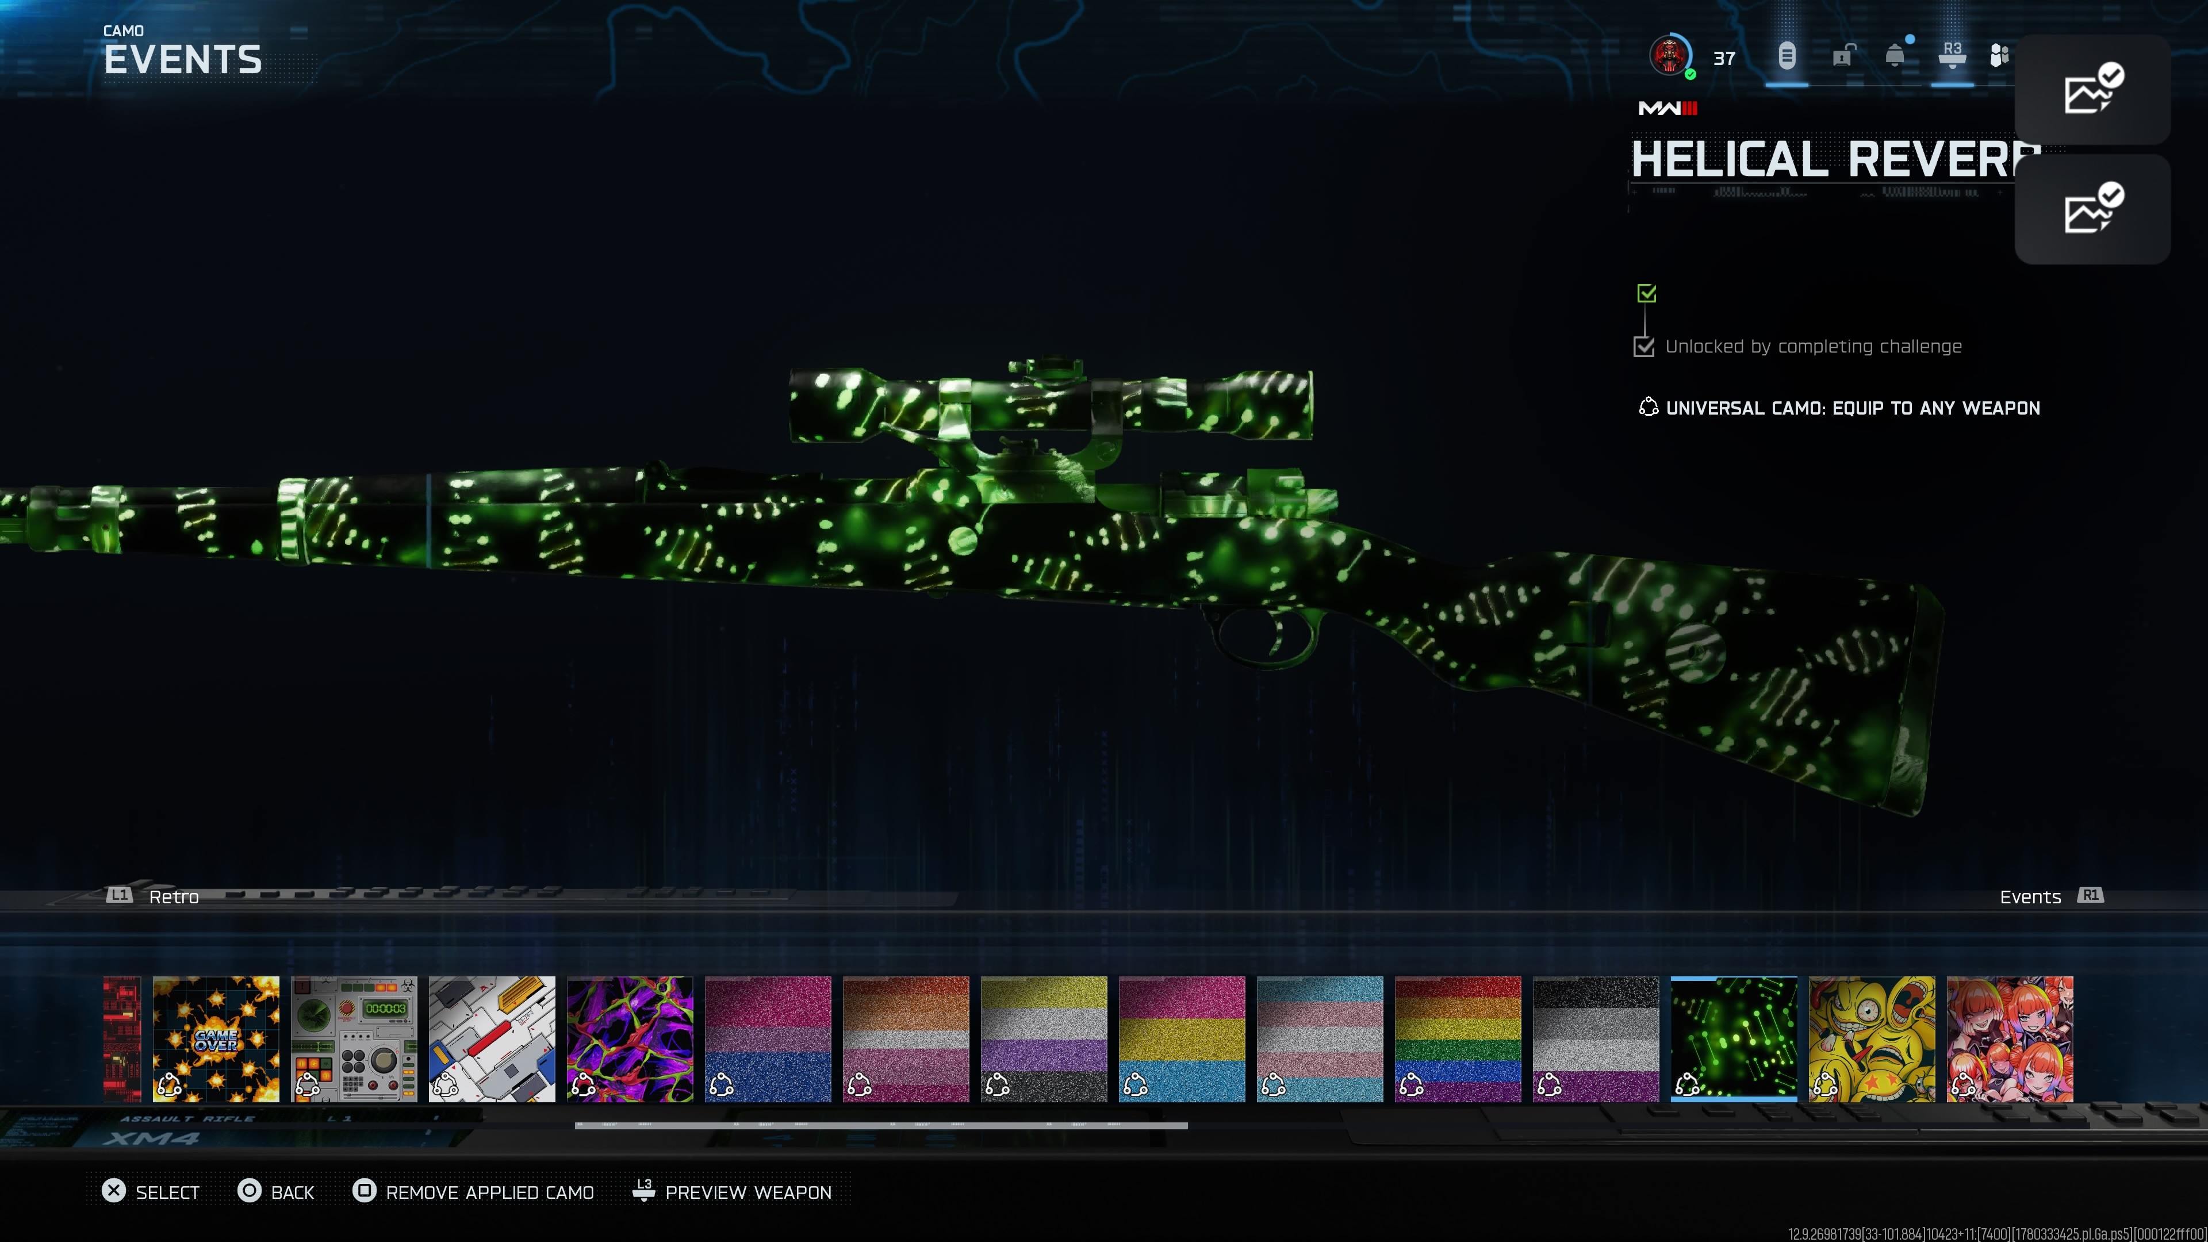Select the rainbow glitter camo

[1458, 1039]
